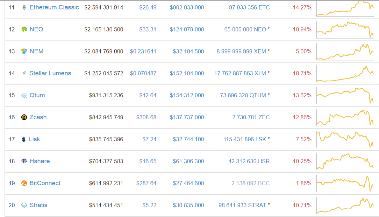379x217 pixels.
Task: Click the Hshare logo icon
Action: (24, 161)
